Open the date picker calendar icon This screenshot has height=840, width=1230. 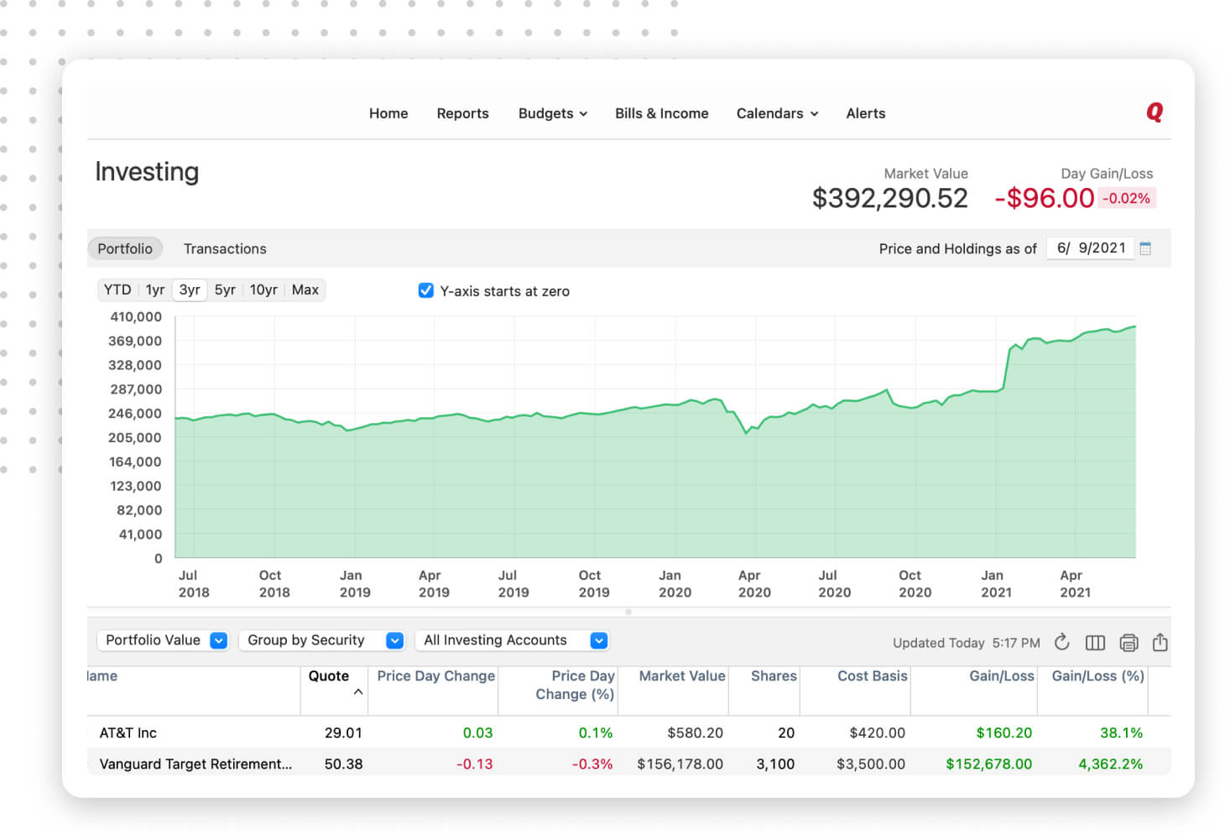pyautogui.click(x=1145, y=248)
